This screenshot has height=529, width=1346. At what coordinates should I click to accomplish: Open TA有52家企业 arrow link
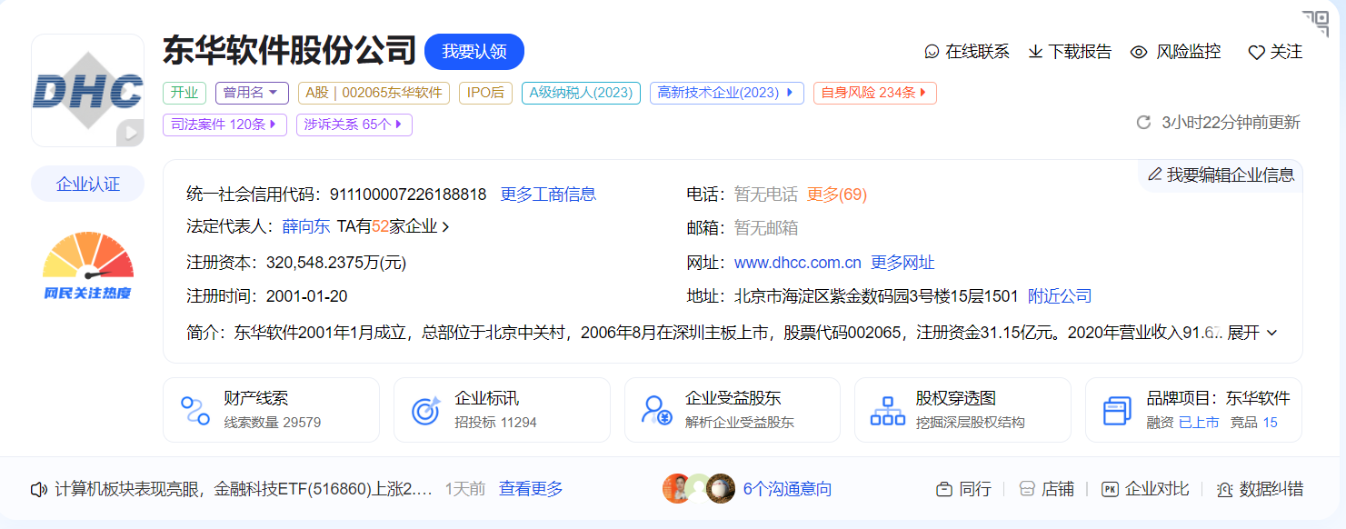pos(394,227)
